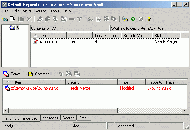
Task: Sort by Check Outs column header
Action: point(79,36)
